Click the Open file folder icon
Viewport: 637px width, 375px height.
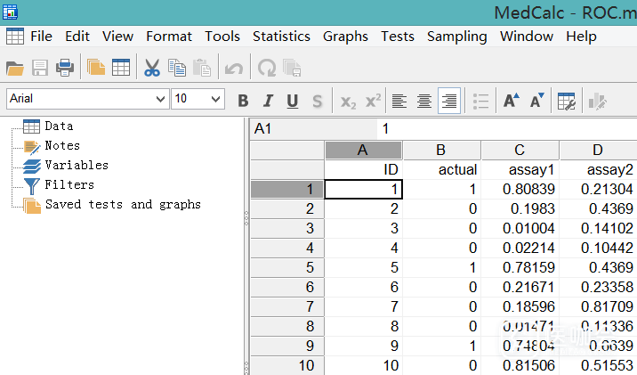pyautogui.click(x=15, y=68)
